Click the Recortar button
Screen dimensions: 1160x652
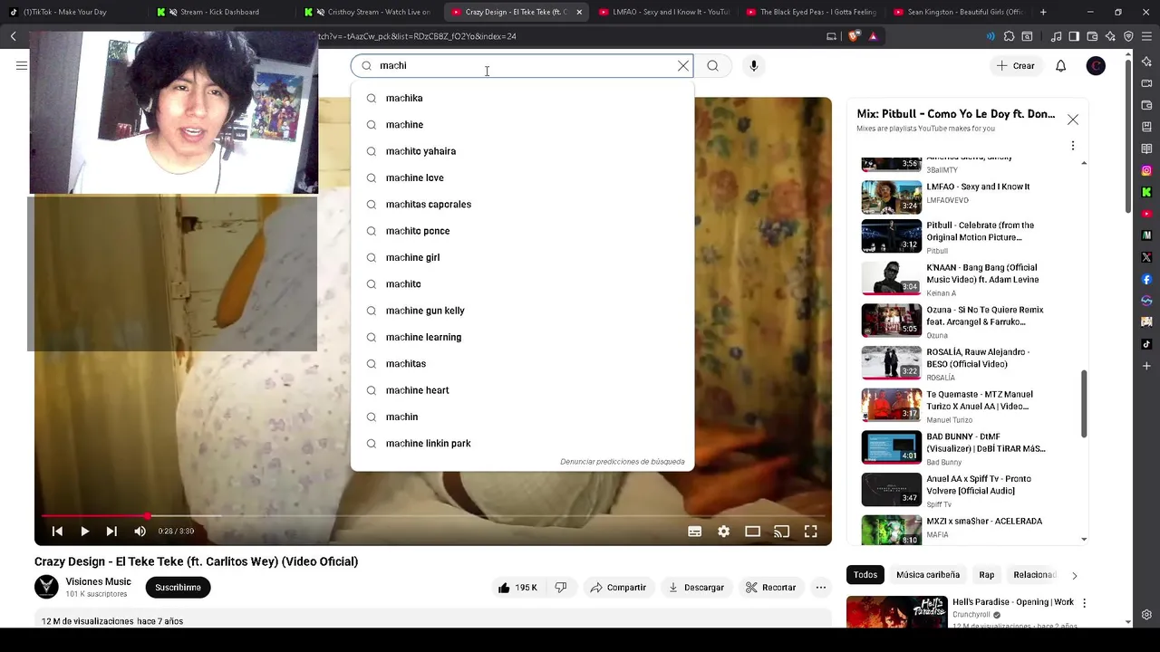[770, 588]
